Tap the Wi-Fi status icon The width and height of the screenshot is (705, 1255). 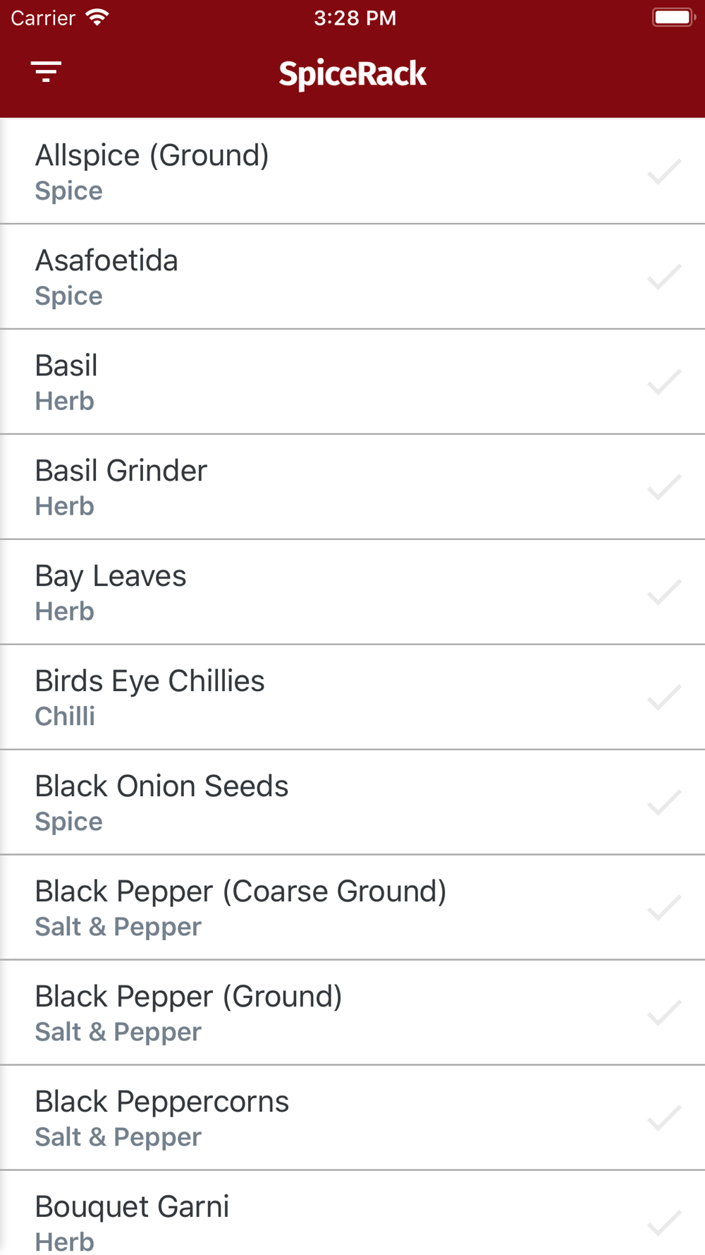[x=97, y=18]
